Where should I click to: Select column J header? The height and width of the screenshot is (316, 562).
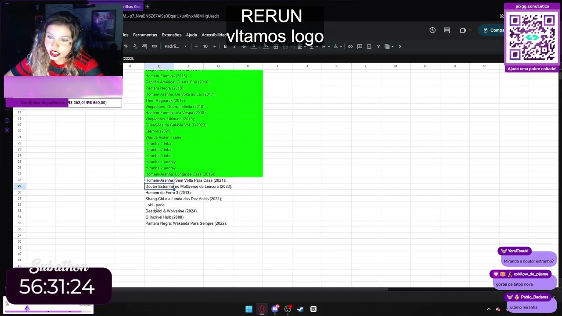point(307,66)
